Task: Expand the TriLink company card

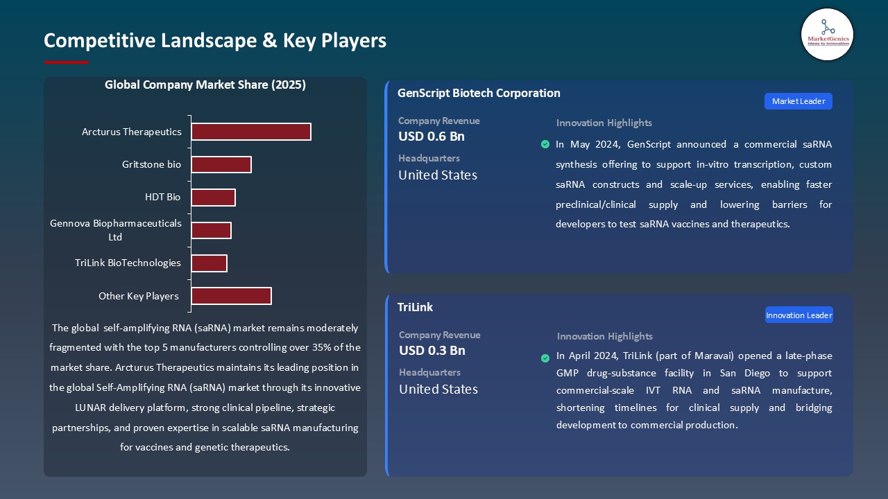Action: pos(416,307)
